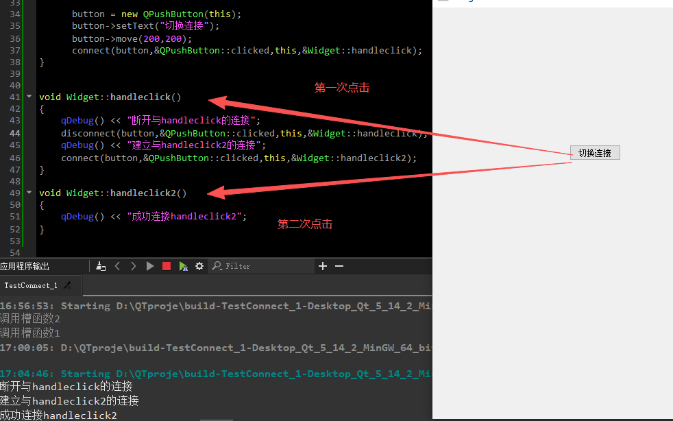The width and height of the screenshot is (673, 421).
Task: Click connect call on line 37
Action: point(247,50)
